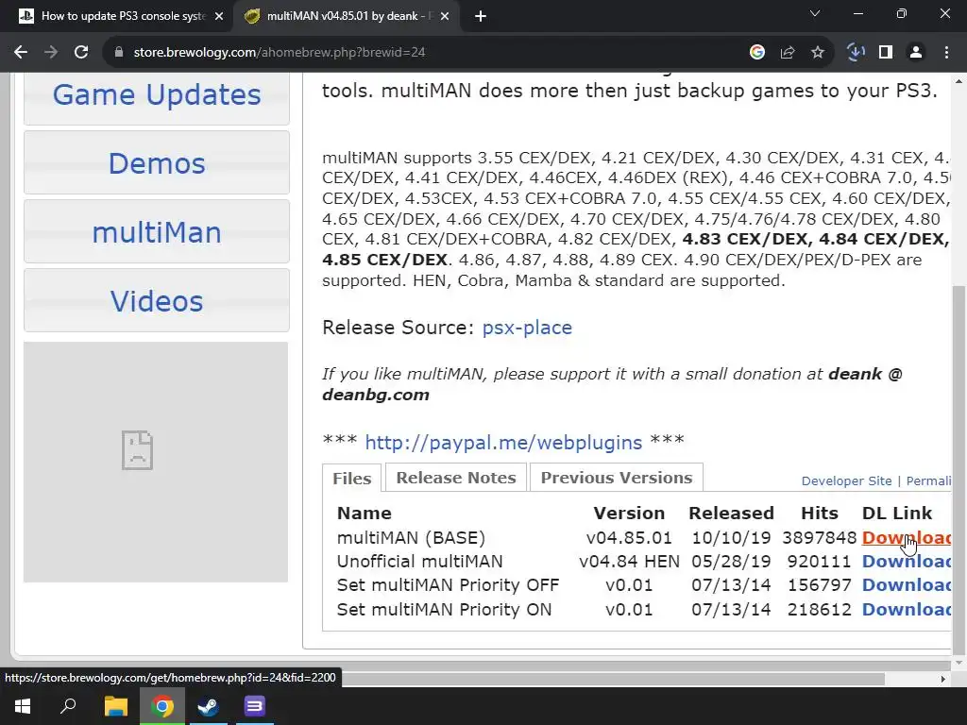Download multiMAN (BASE) v04.85.01

(906, 537)
